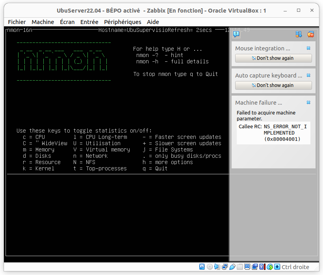Click the sort notifications order icon

tap(299, 34)
